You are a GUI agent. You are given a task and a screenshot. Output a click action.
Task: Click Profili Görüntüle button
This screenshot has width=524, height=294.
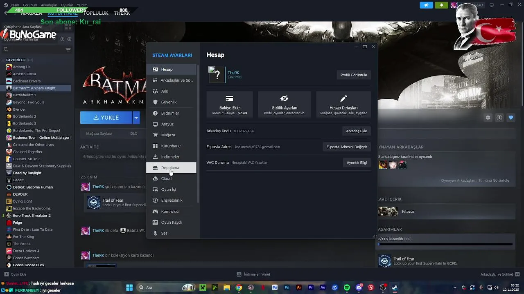[x=354, y=75]
